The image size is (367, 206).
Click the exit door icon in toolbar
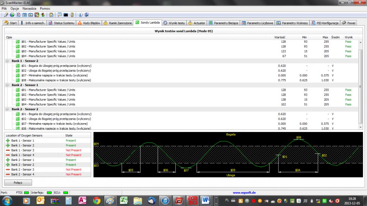point(87,15)
